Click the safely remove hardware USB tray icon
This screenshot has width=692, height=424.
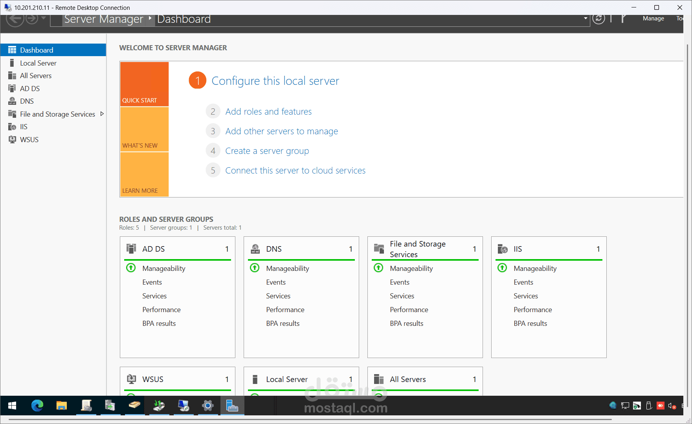tap(649, 406)
